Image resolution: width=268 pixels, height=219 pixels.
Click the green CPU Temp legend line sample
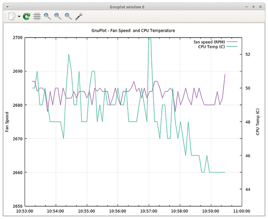click(x=232, y=46)
